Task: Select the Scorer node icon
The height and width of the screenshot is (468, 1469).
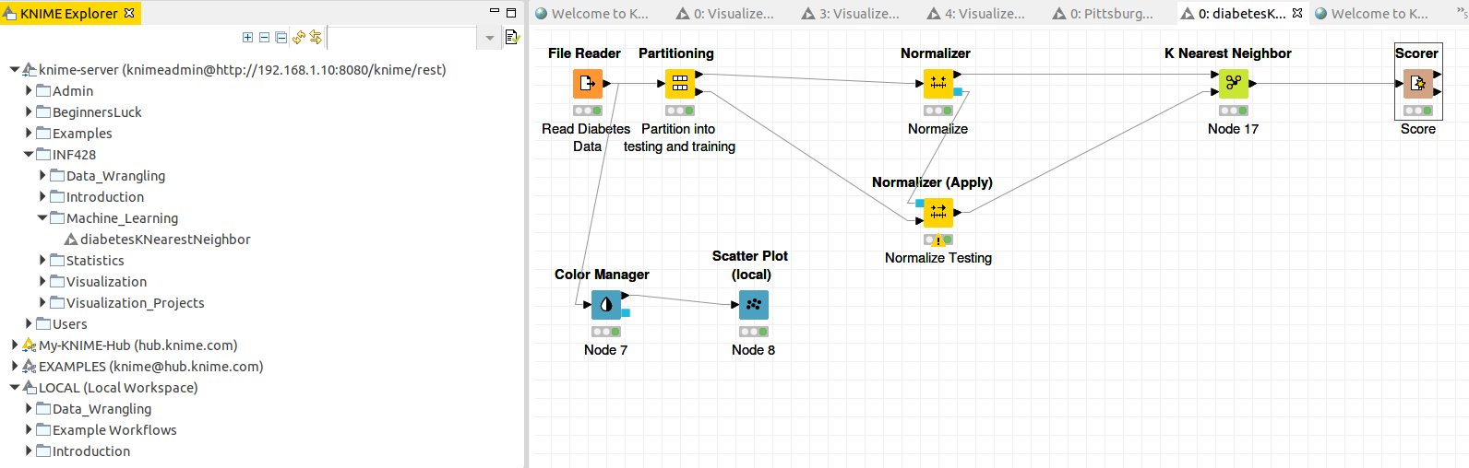Action: [x=1417, y=84]
